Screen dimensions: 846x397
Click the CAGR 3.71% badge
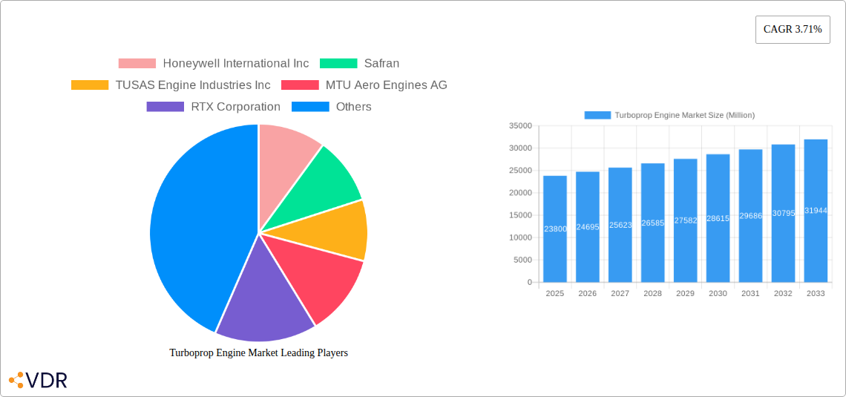pos(793,30)
